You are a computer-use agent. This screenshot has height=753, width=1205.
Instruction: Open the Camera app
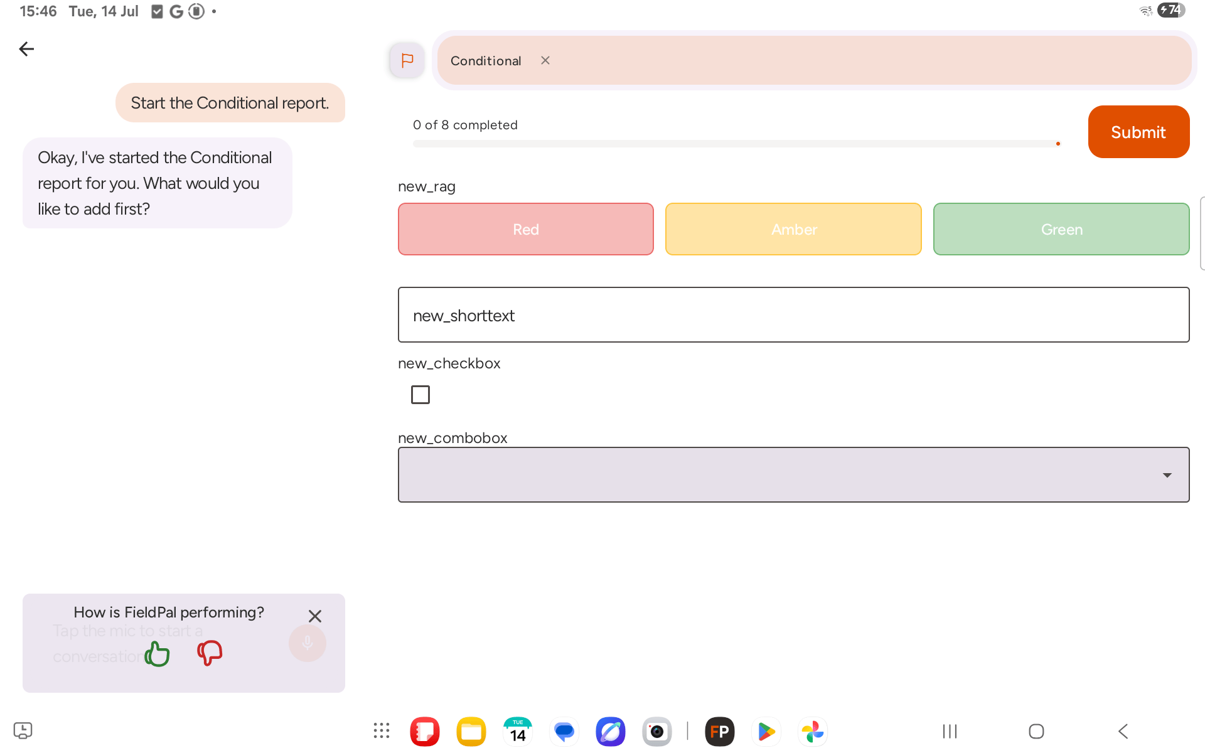click(657, 732)
